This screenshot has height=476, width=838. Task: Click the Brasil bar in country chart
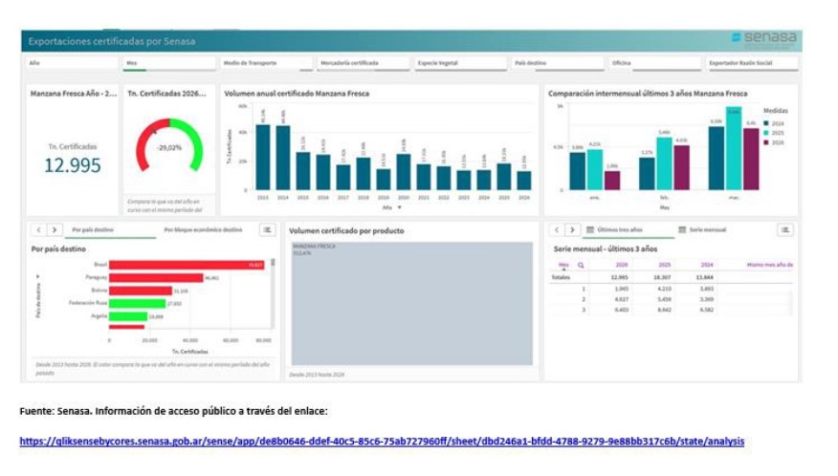(187, 265)
